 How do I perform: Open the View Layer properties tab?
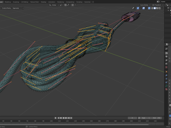point(166,60)
